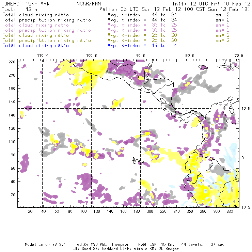
Task: Click the '100' tick on the vertical axis
Action: pyautogui.click(x=12, y=142)
